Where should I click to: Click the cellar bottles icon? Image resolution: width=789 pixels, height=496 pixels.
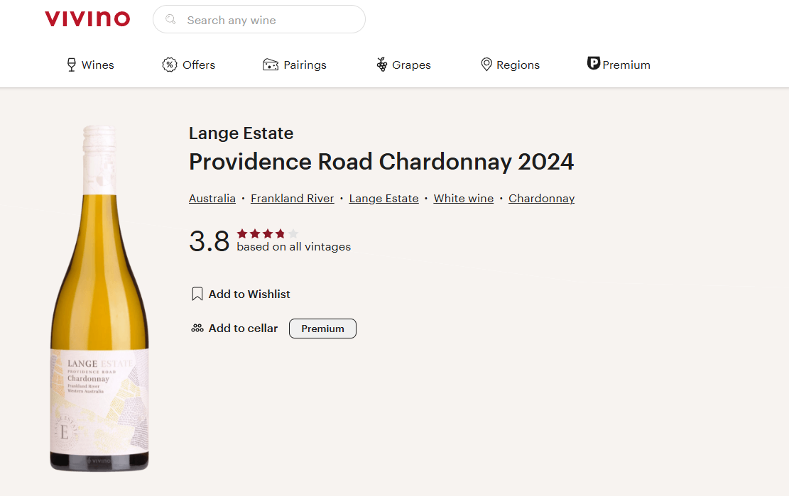point(197,329)
